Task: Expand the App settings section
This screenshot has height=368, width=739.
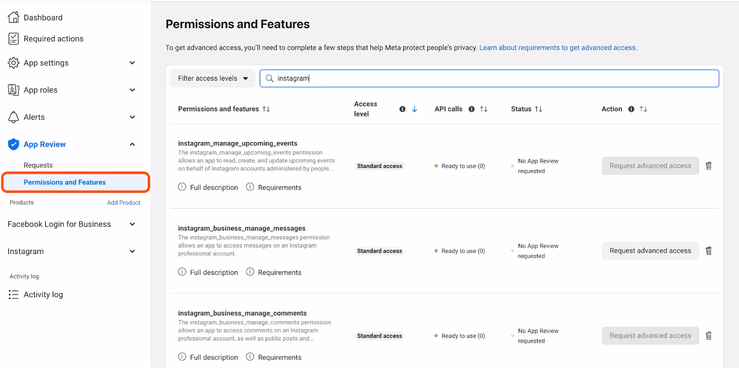Action: pyautogui.click(x=132, y=63)
